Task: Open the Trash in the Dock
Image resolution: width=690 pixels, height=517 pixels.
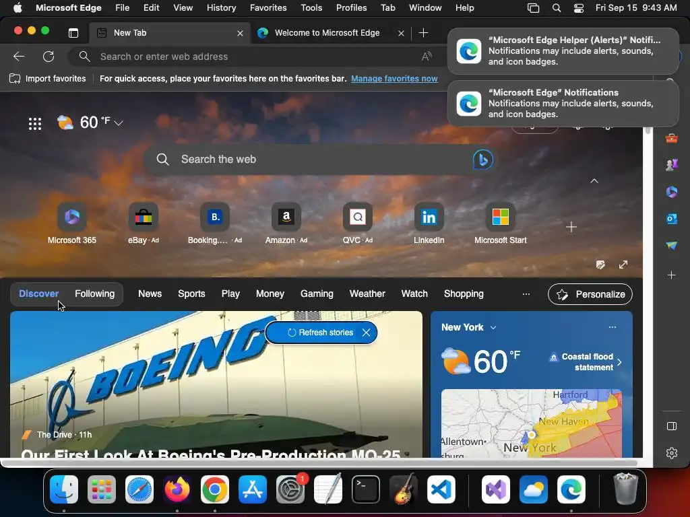Action: coord(625,489)
